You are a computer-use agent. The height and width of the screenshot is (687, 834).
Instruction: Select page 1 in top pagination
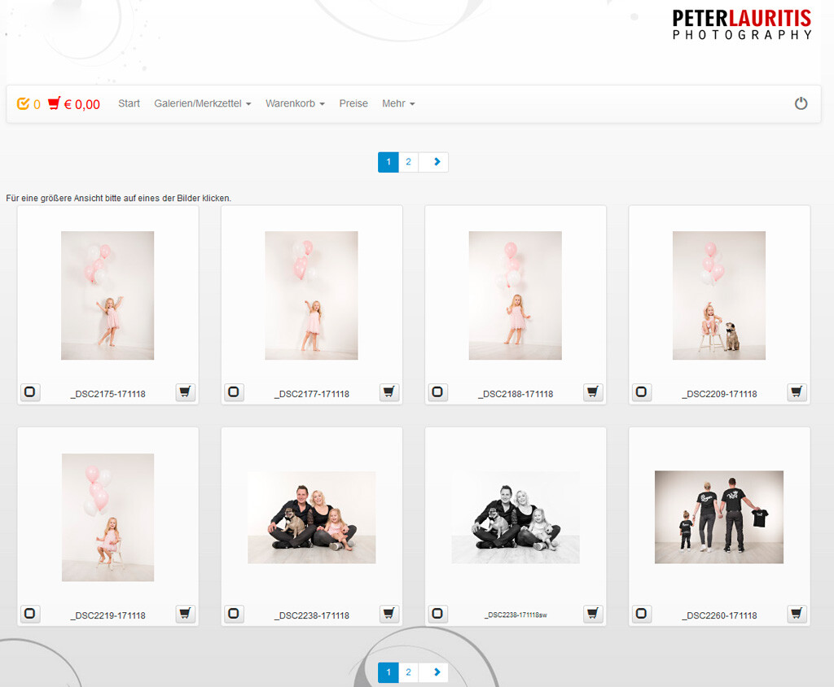pos(388,162)
